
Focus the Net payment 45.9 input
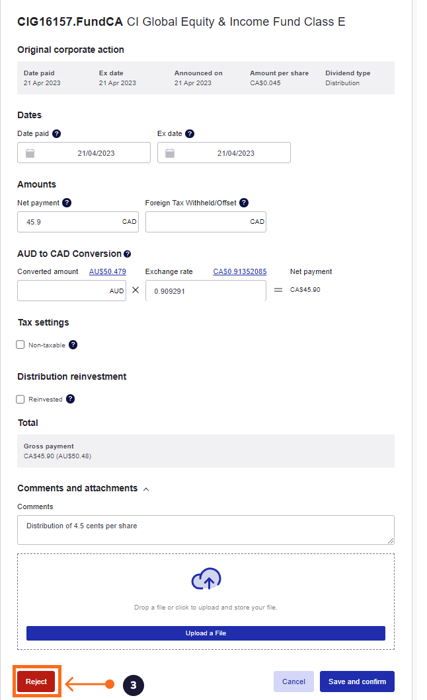[x=78, y=222]
